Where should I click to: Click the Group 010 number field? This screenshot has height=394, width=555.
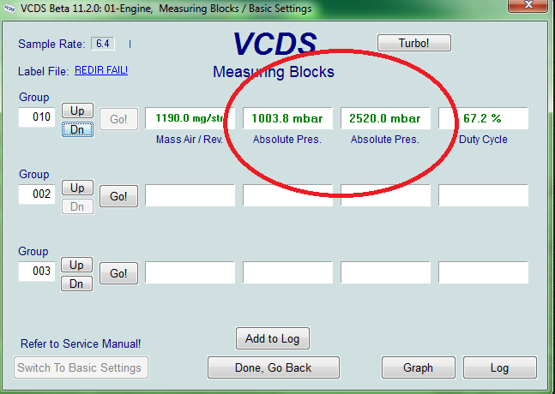36,117
